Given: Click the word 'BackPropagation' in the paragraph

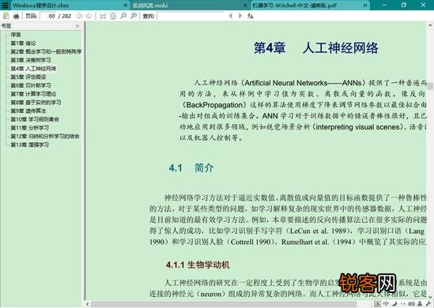Looking at the screenshot, I should (214, 105).
